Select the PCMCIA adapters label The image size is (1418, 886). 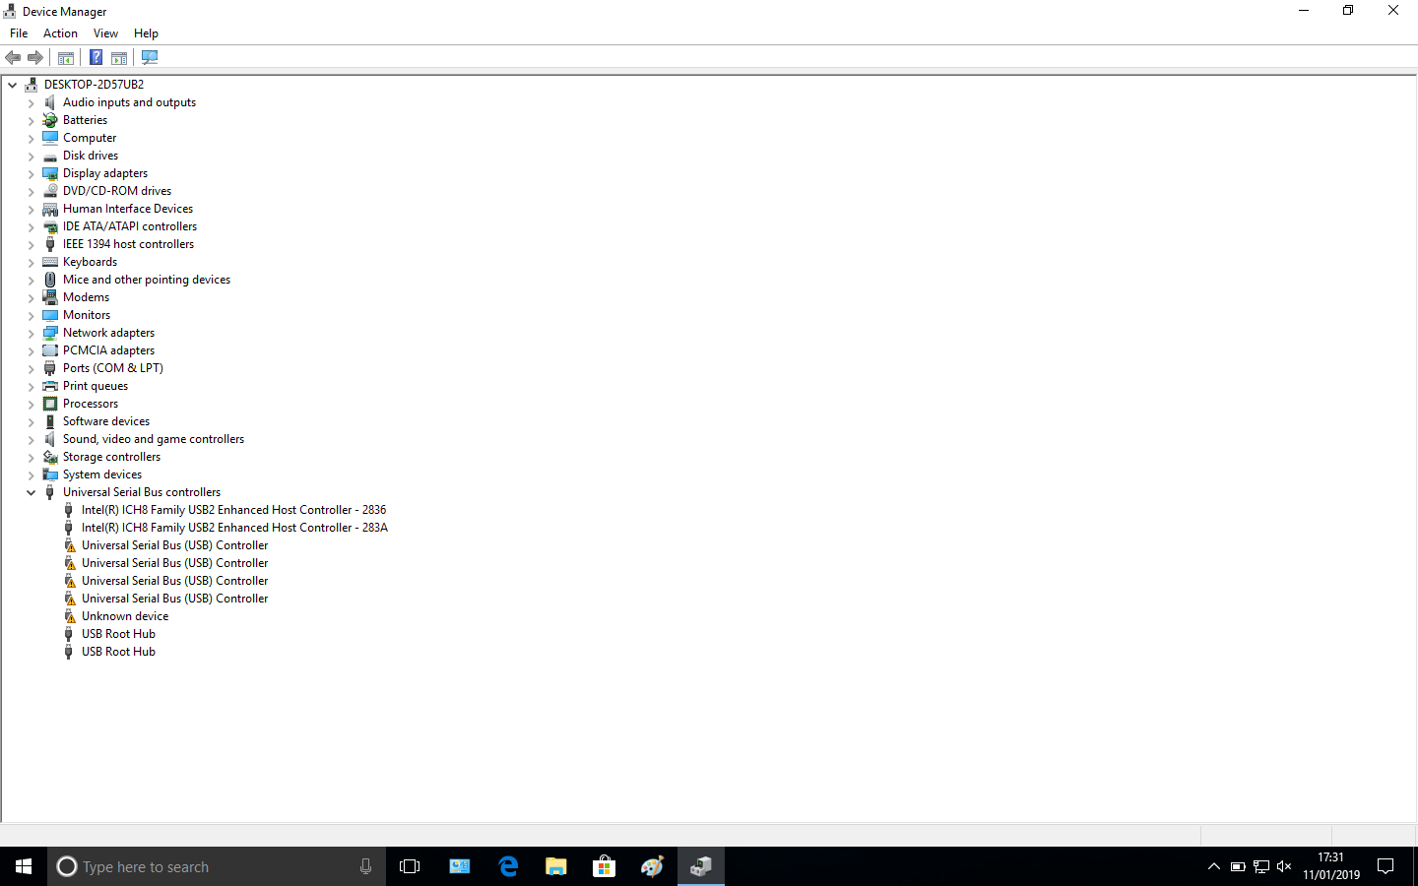tap(108, 350)
